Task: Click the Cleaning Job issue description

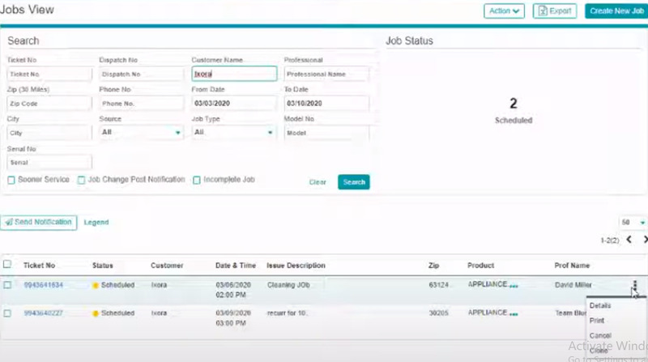Action: pyautogui.click(x=288, y=285)
